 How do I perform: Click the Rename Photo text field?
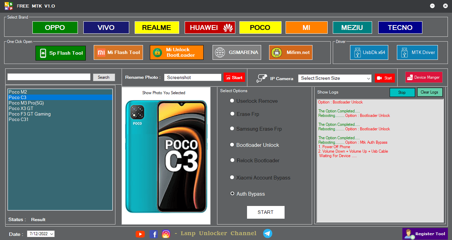pyautogui.click(x=192, y=77)
